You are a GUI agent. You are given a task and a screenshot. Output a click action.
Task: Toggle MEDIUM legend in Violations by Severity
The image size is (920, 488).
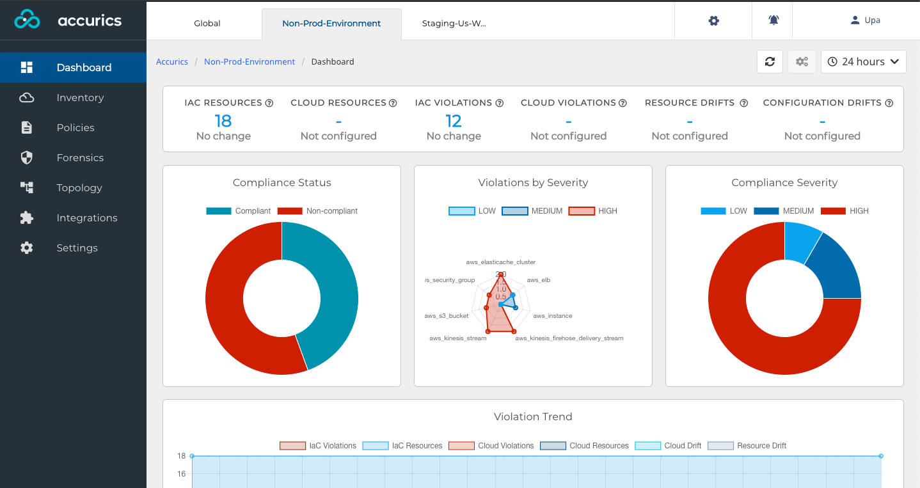(x=532, y=211)
